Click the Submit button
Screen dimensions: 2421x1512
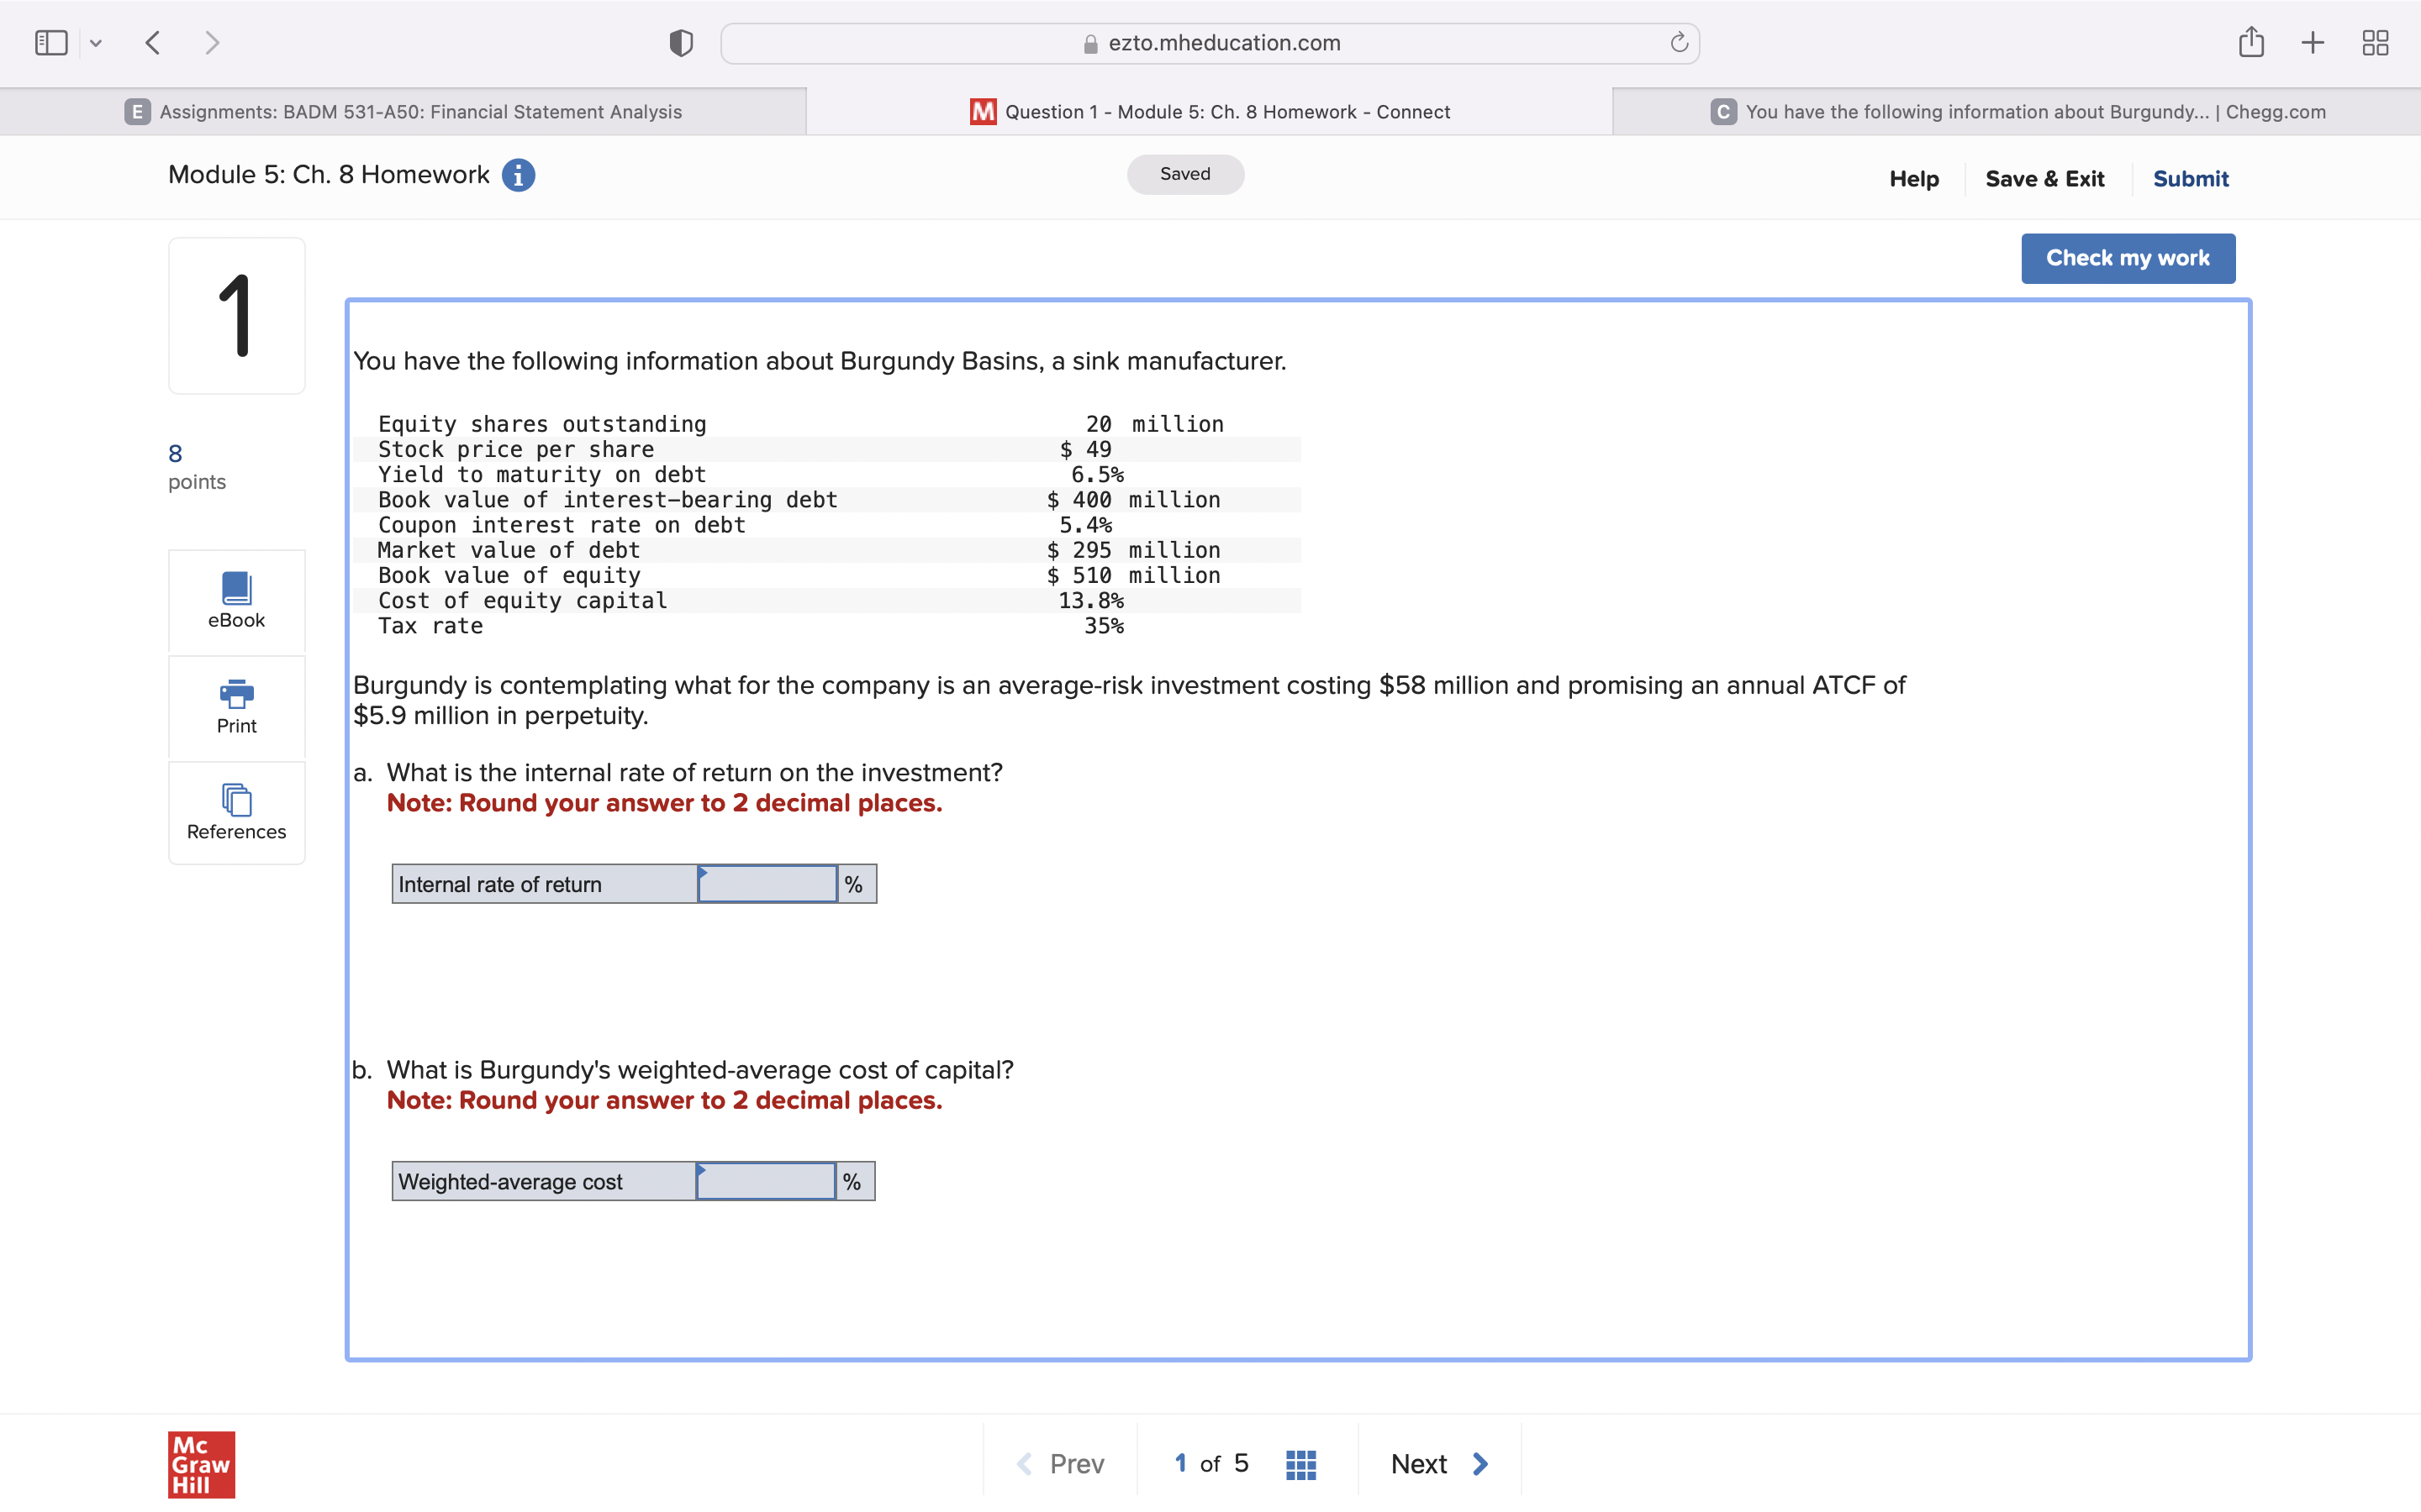[x=2190, y=178]
